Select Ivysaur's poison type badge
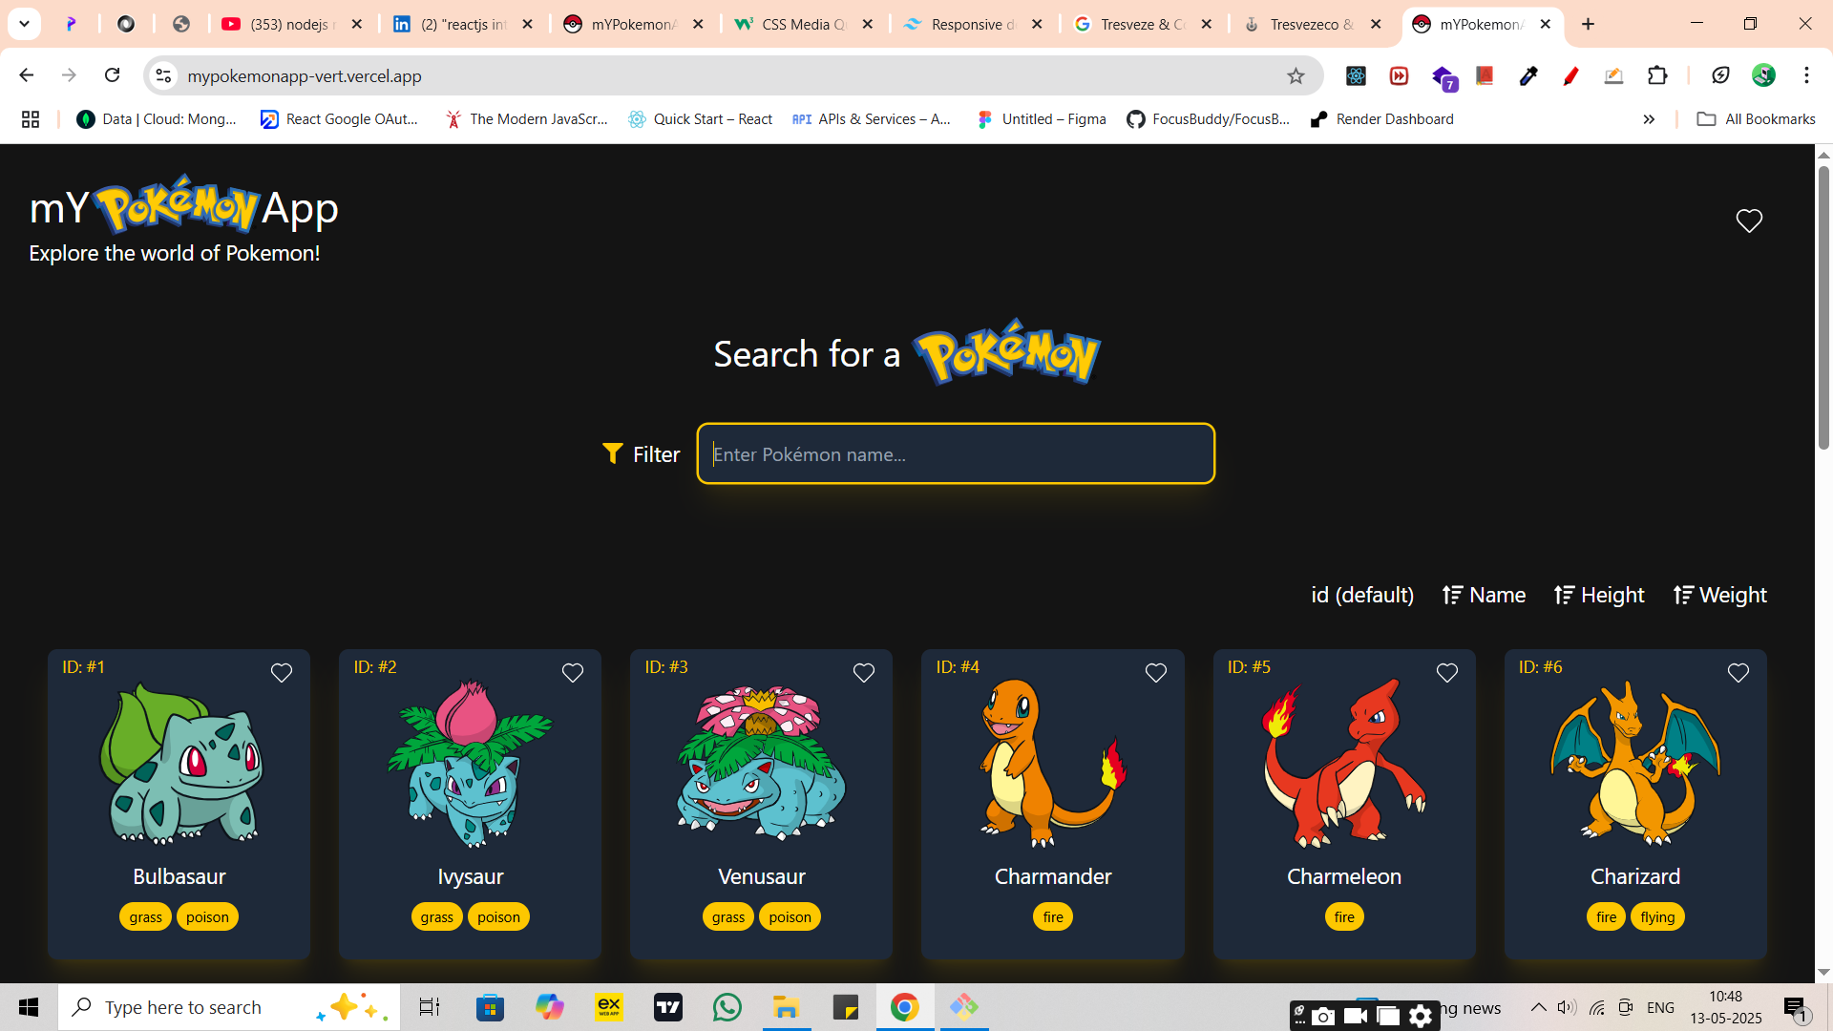The width and height of the screenshot is (1833, 1031). click(498, 916)
